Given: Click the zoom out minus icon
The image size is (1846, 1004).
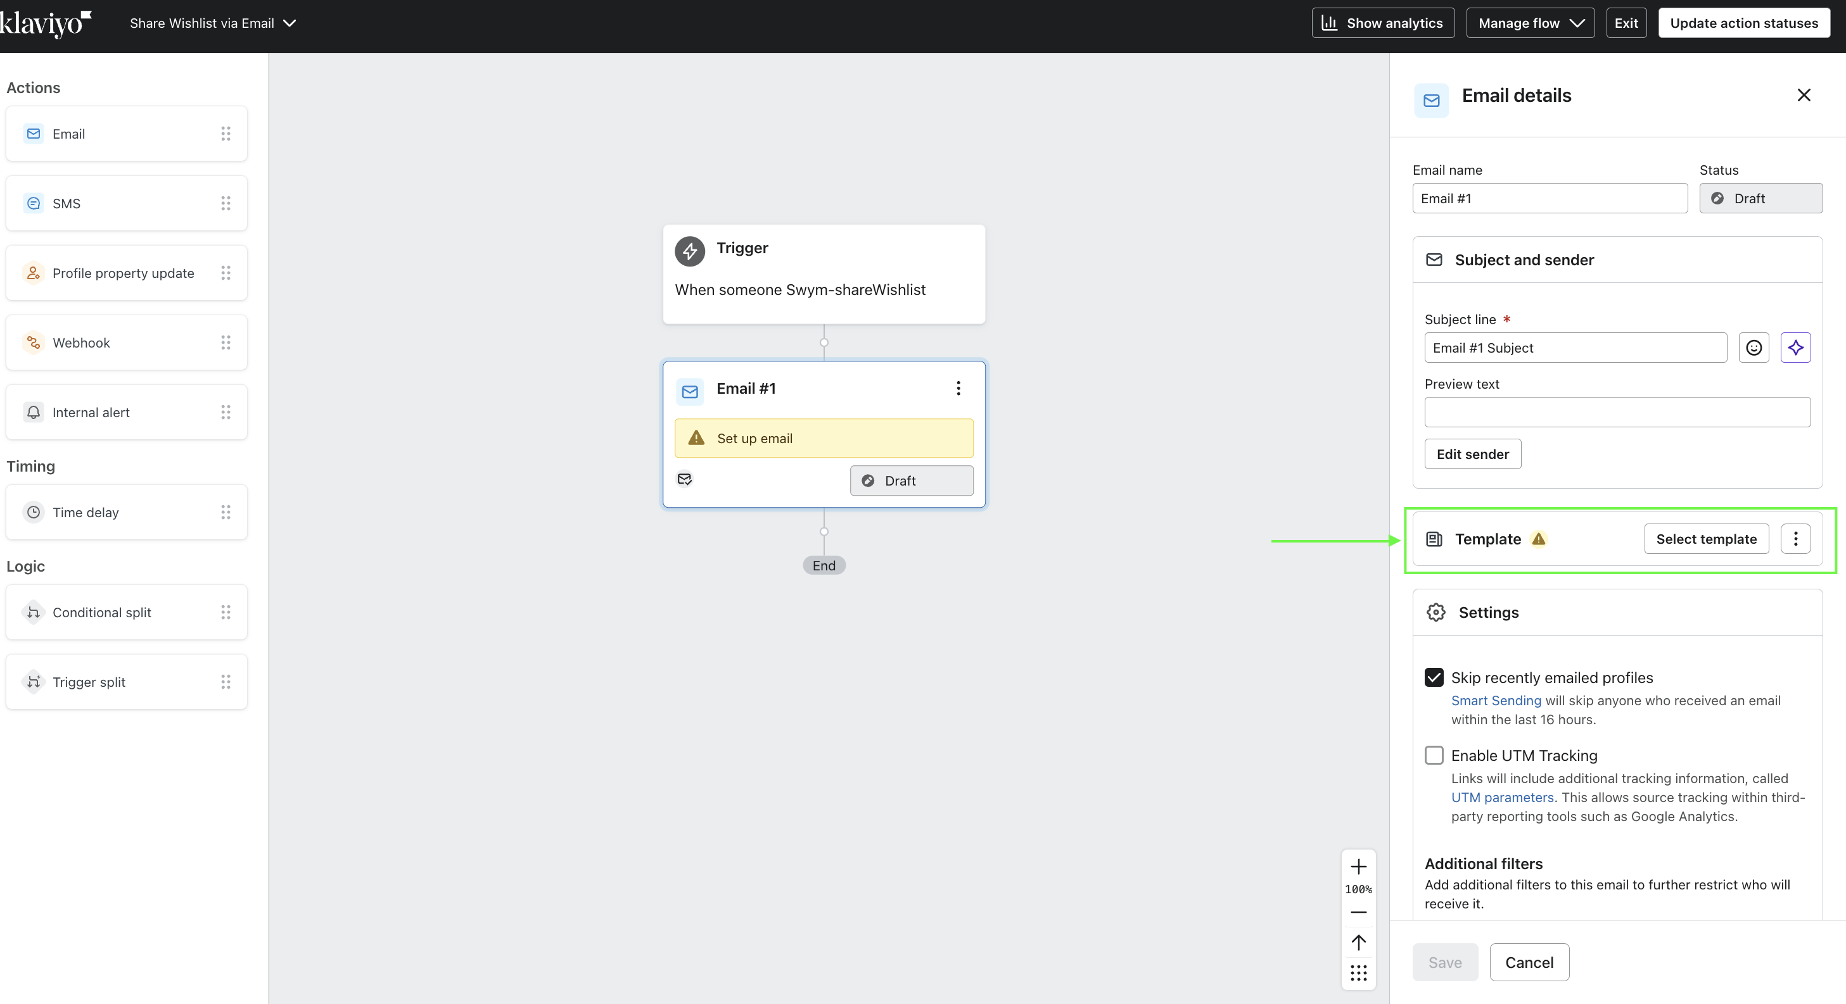Looking at the screenshot, I should [x=1358, y=912].
